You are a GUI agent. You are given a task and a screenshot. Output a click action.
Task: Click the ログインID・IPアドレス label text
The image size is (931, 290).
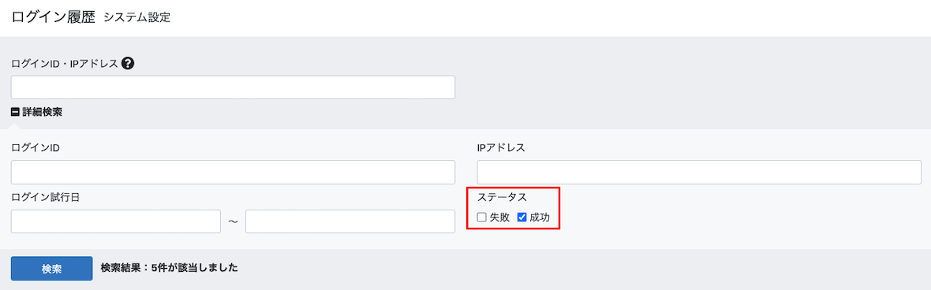coord(65,64)
